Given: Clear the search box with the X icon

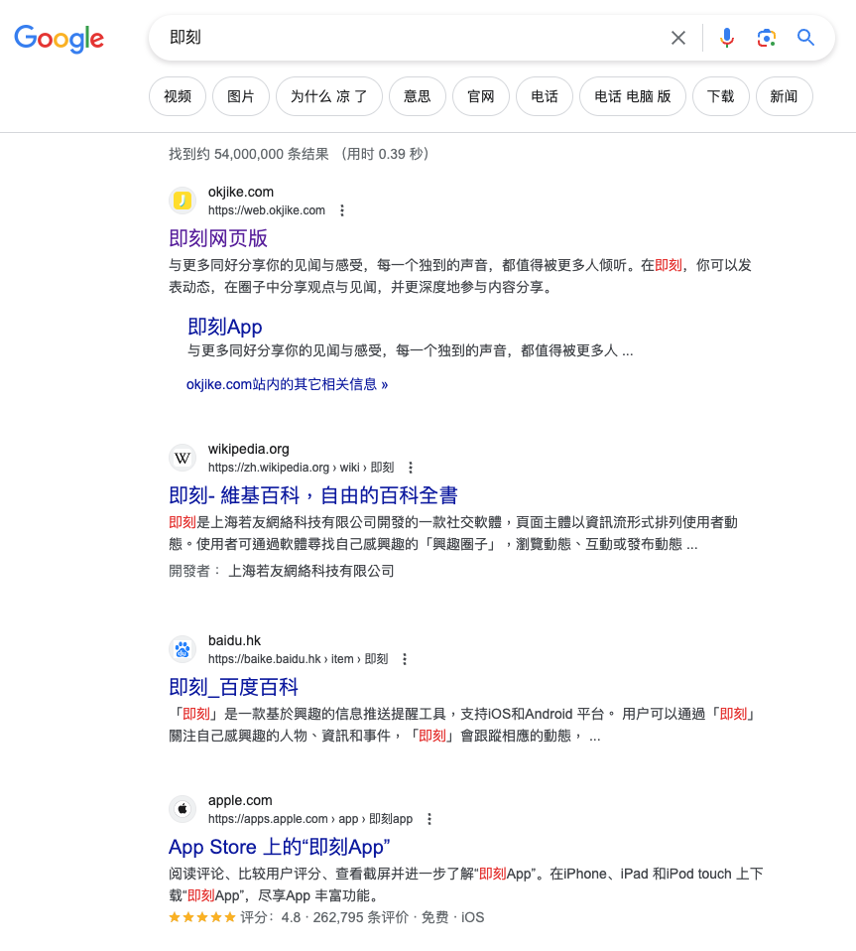Looking at the screenshot, I should [x=677, y=38].
